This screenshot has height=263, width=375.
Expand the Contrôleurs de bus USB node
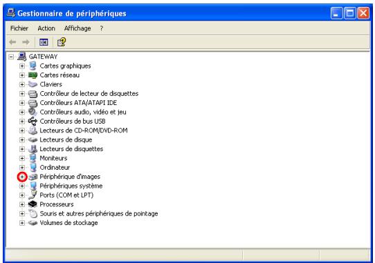click(x=22, y=121)
